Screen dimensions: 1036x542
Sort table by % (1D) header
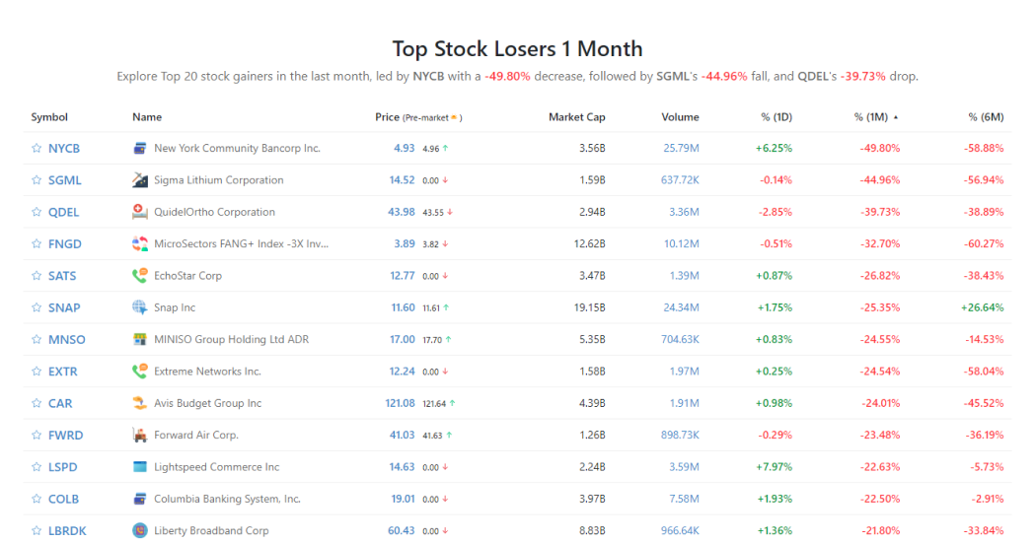click(x=777, y=117)
